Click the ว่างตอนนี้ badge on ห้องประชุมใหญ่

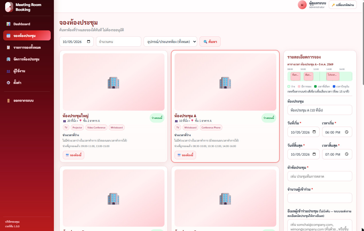pos(157,118)
